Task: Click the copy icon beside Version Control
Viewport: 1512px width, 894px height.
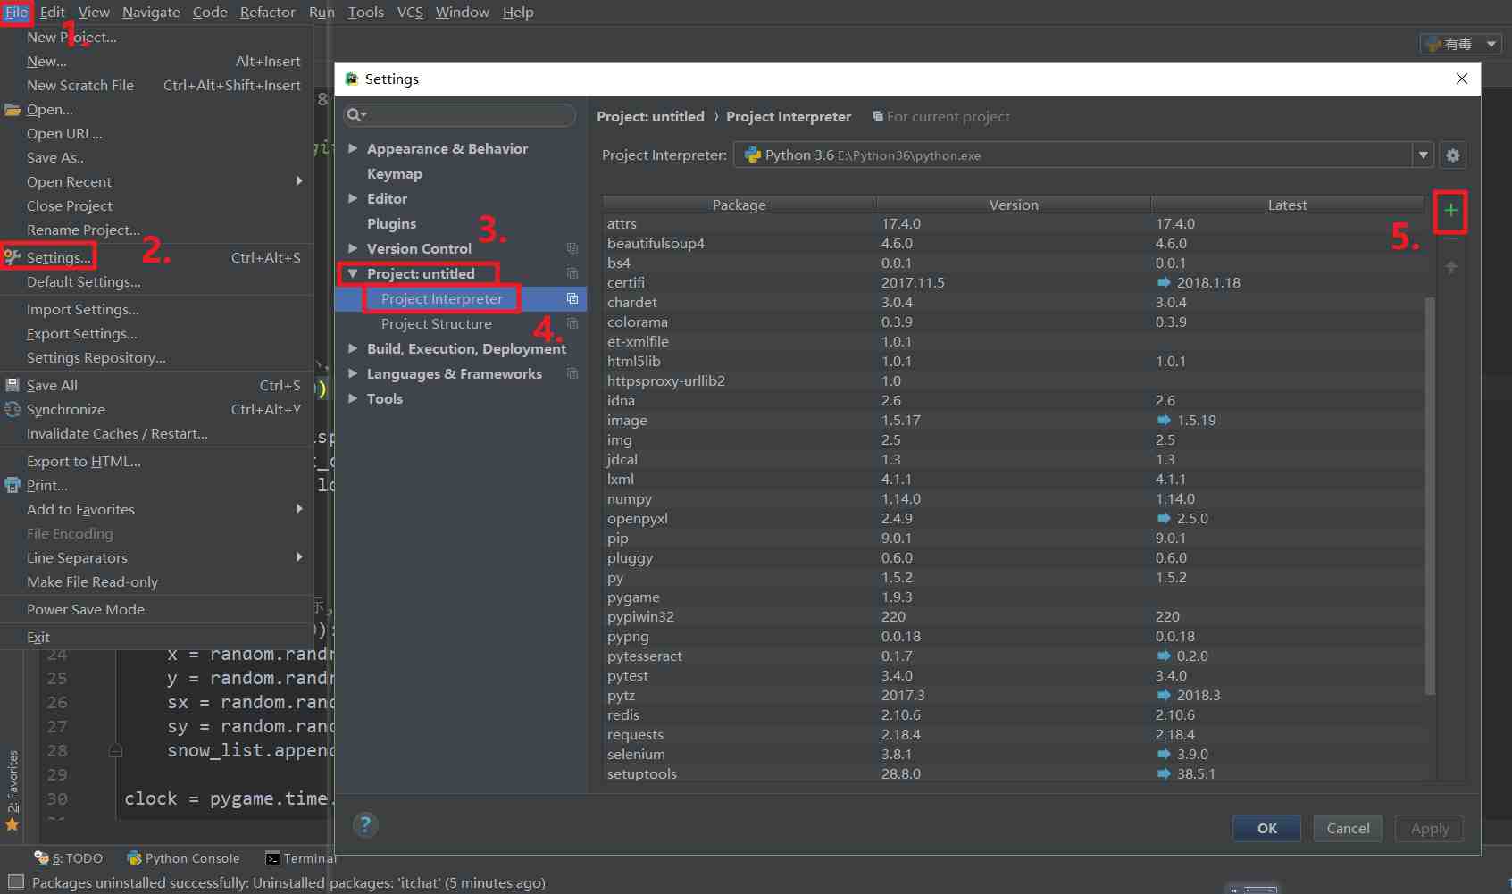Action: point(572,248)
